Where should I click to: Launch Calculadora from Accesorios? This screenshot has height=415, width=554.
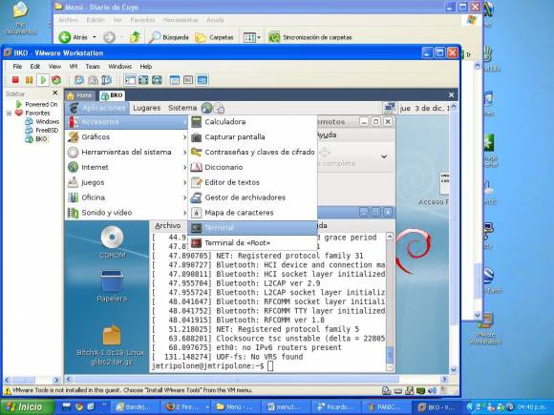pyautogui.click(x=252, y=122)
